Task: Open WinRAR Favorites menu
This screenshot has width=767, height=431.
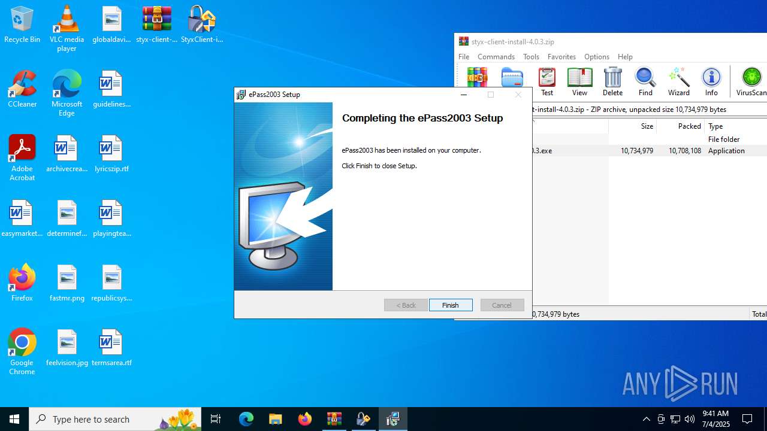Action: (x=561, y=56)
